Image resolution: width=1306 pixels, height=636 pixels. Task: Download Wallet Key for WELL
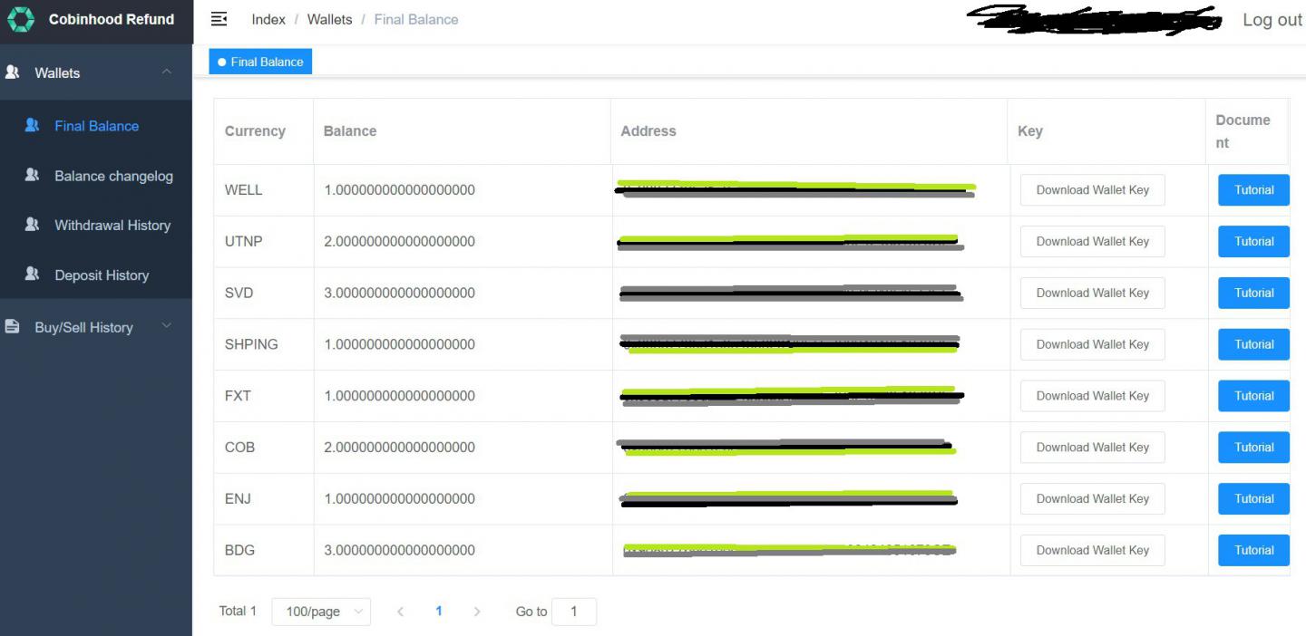tap(1092, 190)
